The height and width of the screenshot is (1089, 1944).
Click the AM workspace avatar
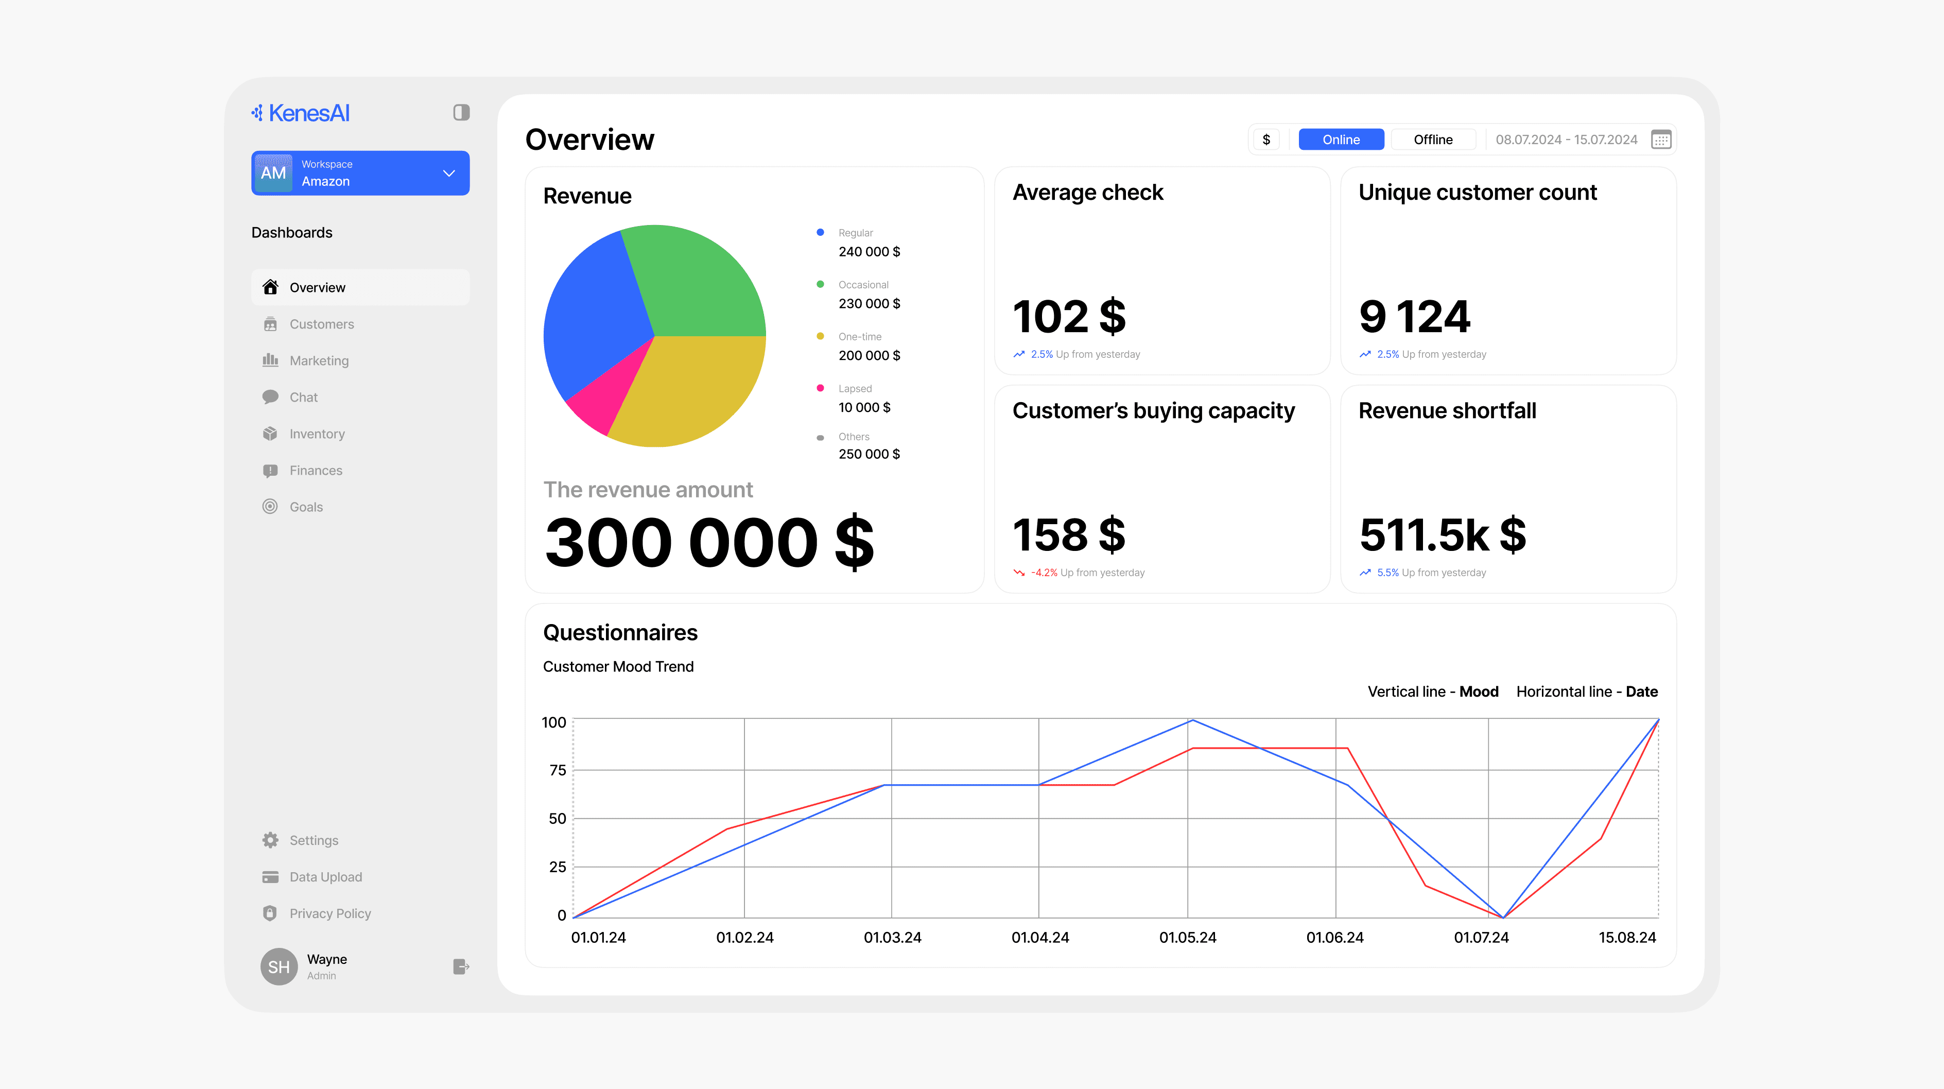[273, 173]
